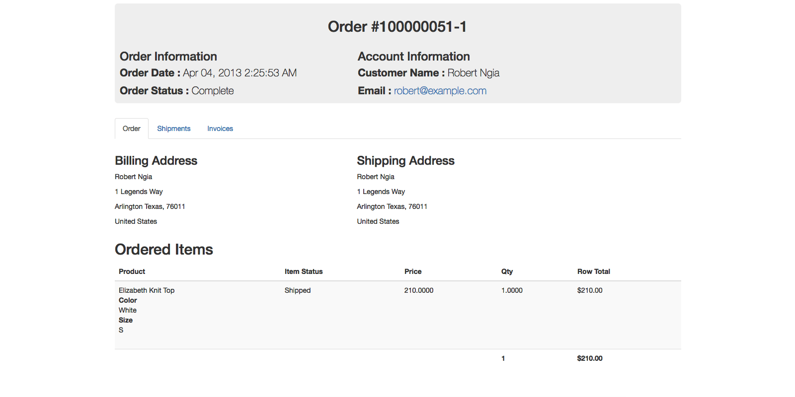Click the Order #100000051-1 heading
Image resolution: width=795 pixels, height=397 pixels.
[397, 27]
